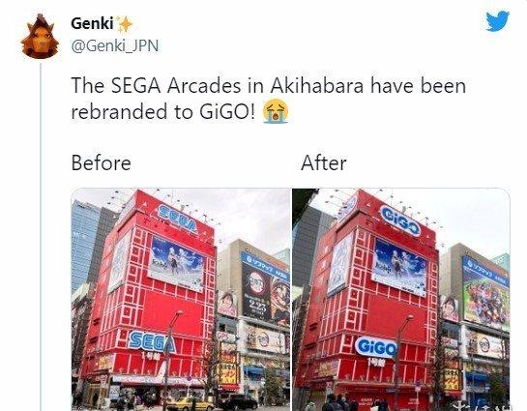Image resolution: width=527 pixels, height=411 pixels.
Task: Click the Twitter bird logo
Action: (497, 21)
